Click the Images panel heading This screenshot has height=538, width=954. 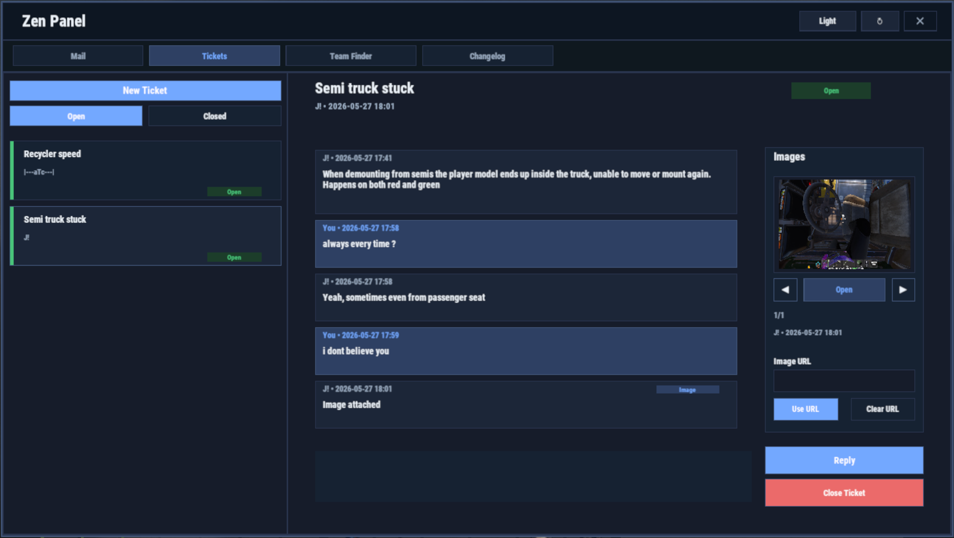point(789,157)
